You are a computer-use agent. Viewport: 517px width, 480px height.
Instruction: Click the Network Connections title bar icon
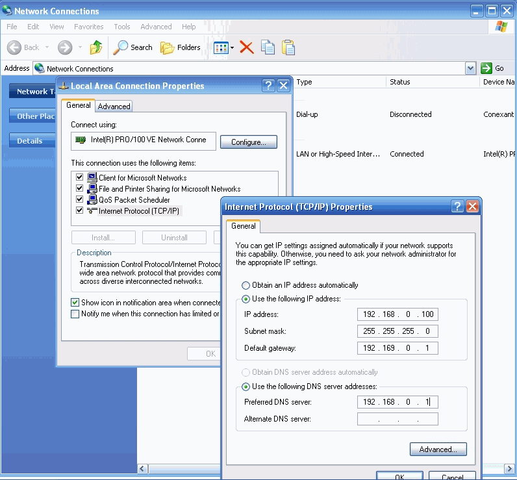pyautogui.click(x=7, y=11)
